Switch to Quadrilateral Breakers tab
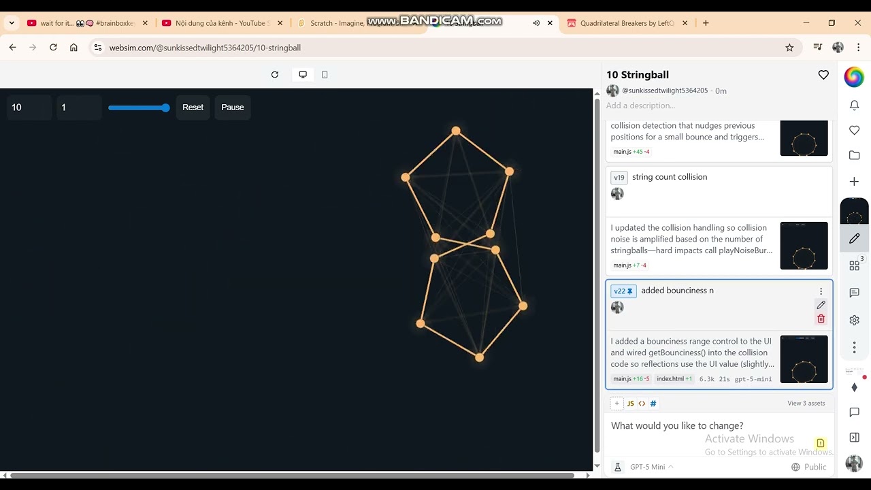The height and width of the screenshot is (490, 871). click(x=627, y=23)
